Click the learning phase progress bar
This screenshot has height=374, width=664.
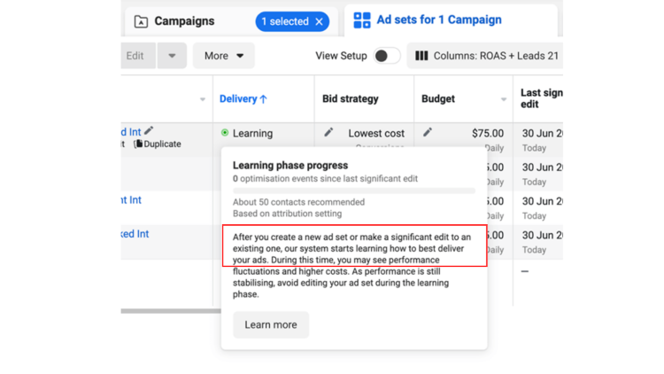(353, 190)
